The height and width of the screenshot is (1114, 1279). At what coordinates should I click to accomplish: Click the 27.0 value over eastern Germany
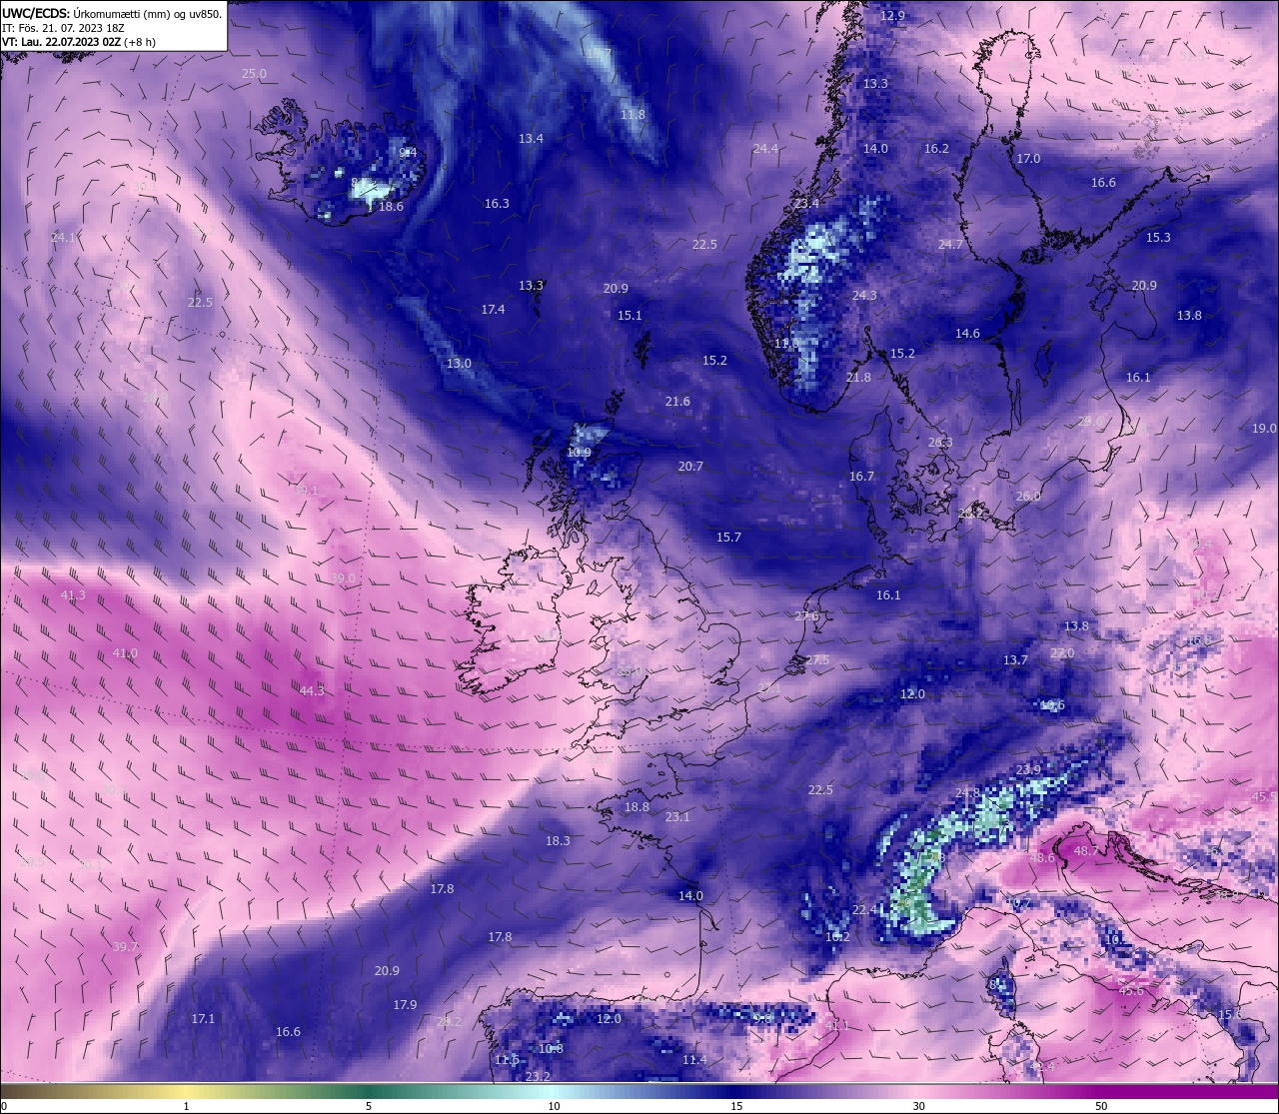1062,652
